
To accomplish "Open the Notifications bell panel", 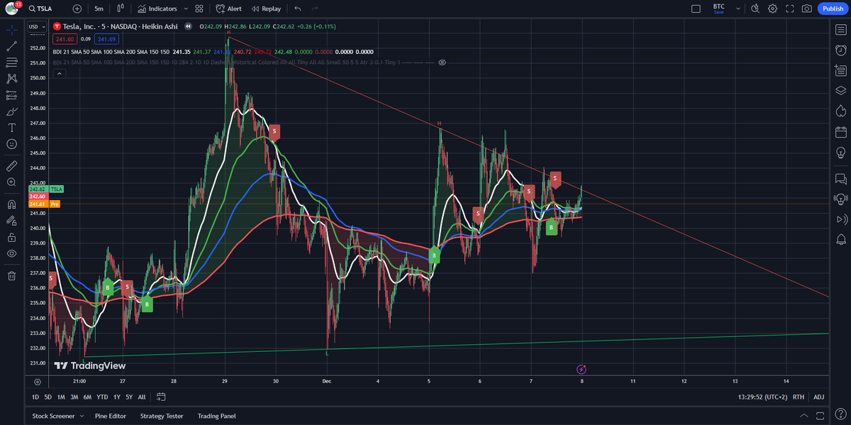I will click(841, 239).
